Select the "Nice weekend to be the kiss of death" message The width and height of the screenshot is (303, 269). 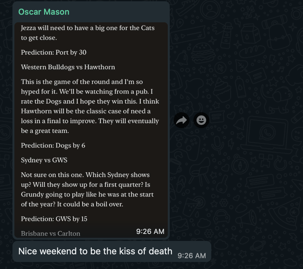click(x=95, y=251)
